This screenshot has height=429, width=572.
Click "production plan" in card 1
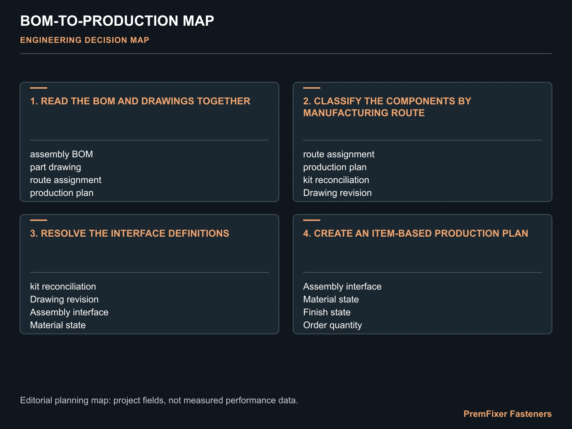[x=61, y=193]
